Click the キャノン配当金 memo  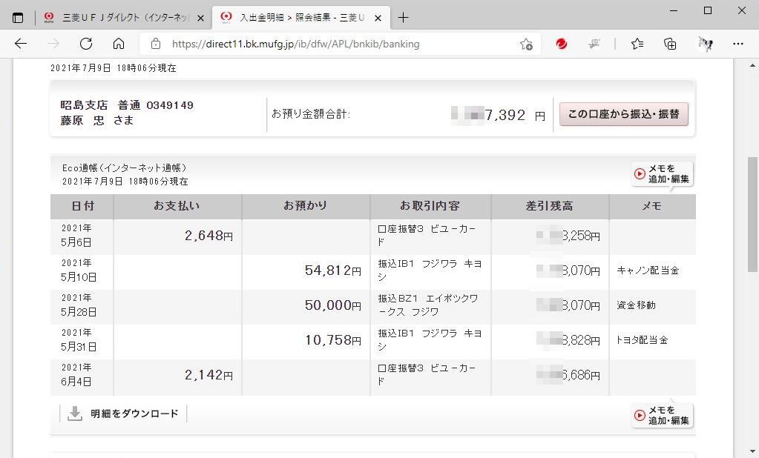pyautogui.click(x=648, y=271)
